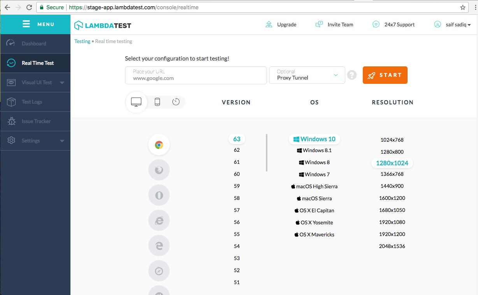
Task: Choose 1366x768 resolution
Action: click(392, 174)
